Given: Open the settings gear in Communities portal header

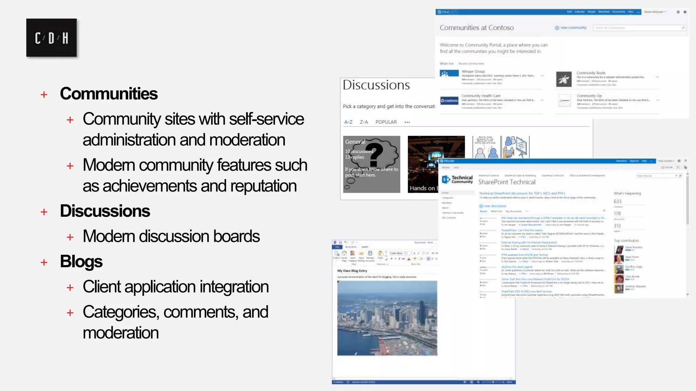Looking at the screenshot, I should (678, 12).
